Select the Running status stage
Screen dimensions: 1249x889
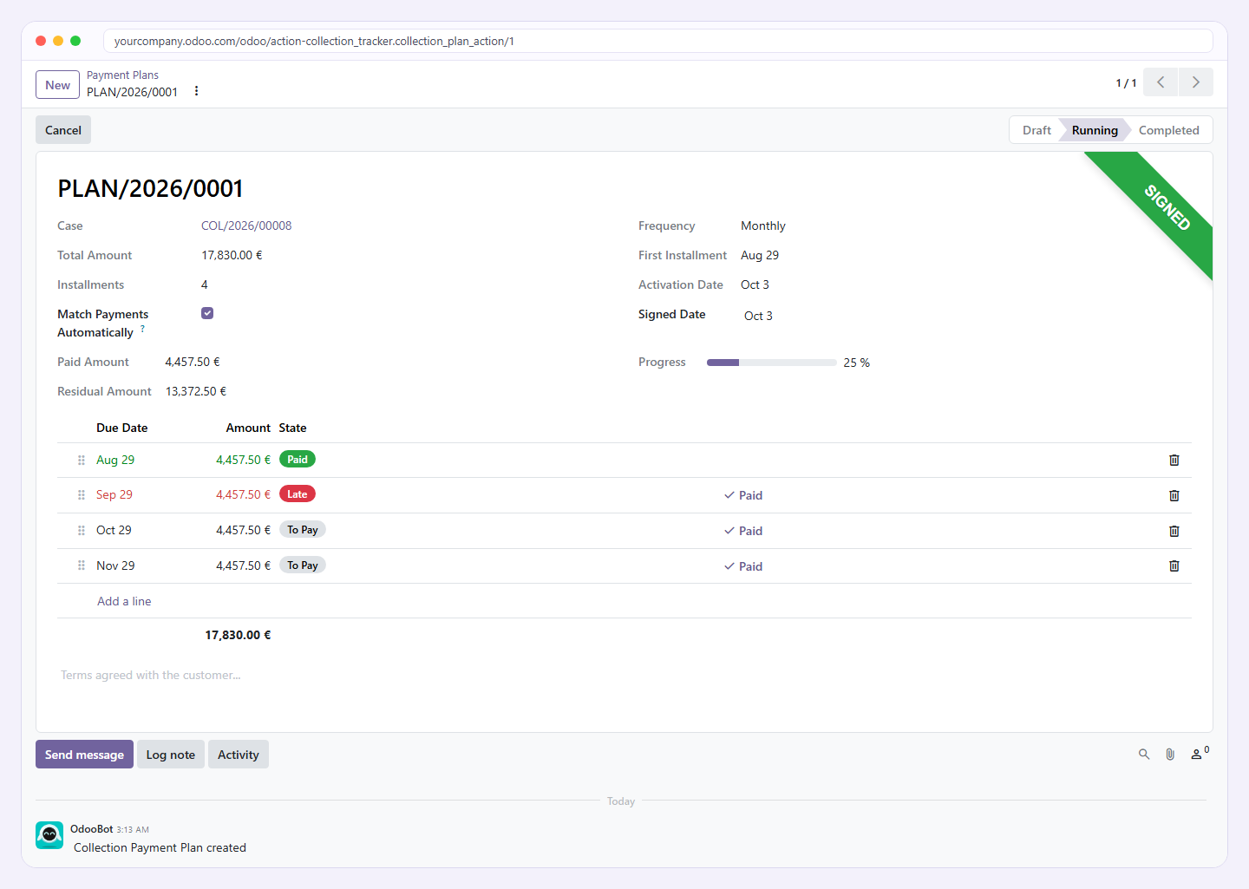click(1095, 130)
